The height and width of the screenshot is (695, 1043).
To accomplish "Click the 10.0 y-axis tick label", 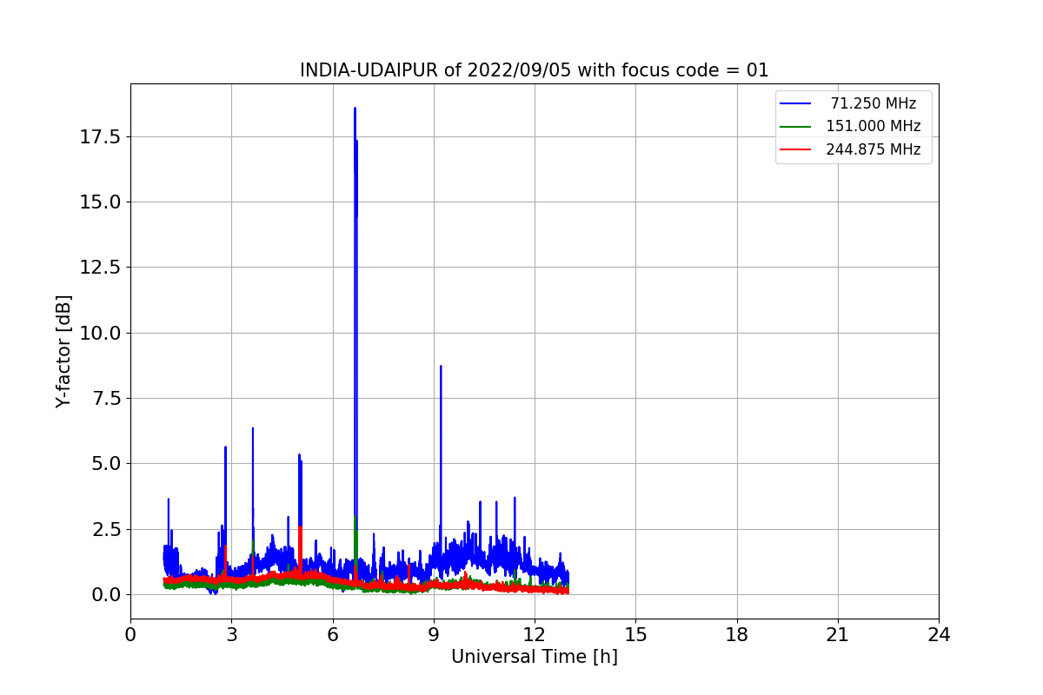I will pyautogui.click(x=101, y=333).
